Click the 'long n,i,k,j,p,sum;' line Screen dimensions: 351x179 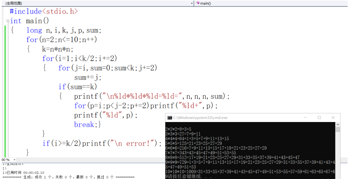pos(64,30)
